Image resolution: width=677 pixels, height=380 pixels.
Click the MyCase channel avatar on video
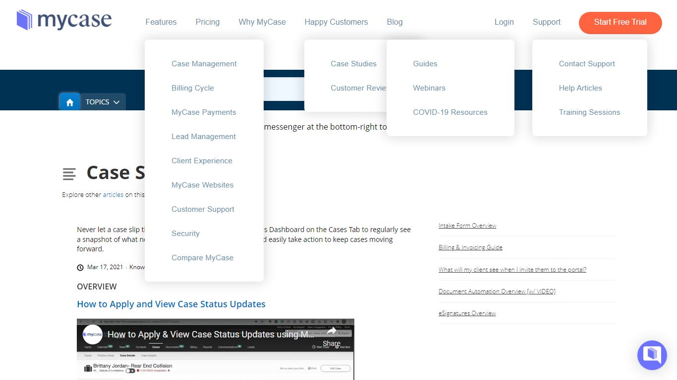93,334
